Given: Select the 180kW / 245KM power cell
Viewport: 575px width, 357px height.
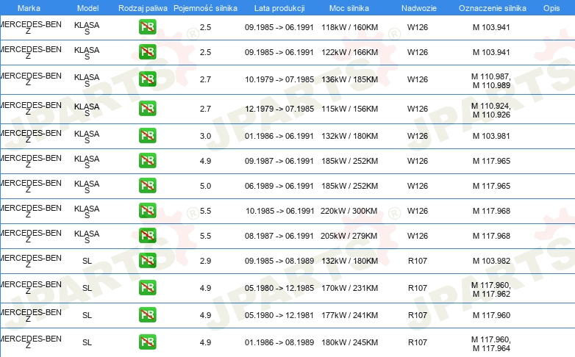Looking at the screenshot, I should 349,342.
